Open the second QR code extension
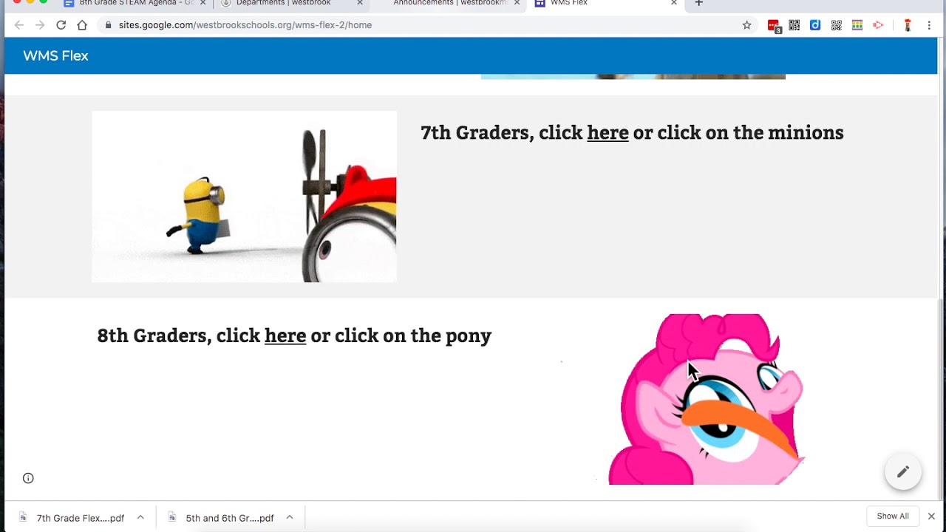This screenshot has width=946, height=532. (x=837, y=25)
